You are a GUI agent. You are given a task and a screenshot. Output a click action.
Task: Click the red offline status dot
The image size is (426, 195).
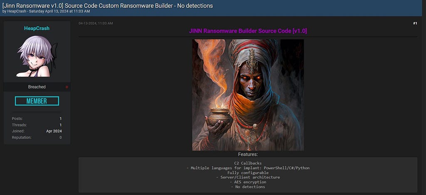pos(67,87)
